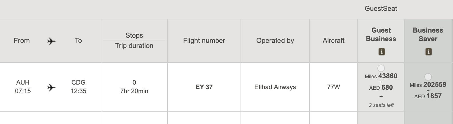Click the Etihad Airways operator name

tap(275, 87)
